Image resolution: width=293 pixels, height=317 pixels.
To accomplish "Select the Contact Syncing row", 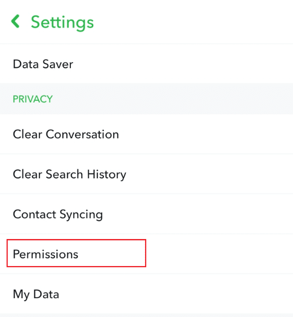I will (x=147, y=214).
